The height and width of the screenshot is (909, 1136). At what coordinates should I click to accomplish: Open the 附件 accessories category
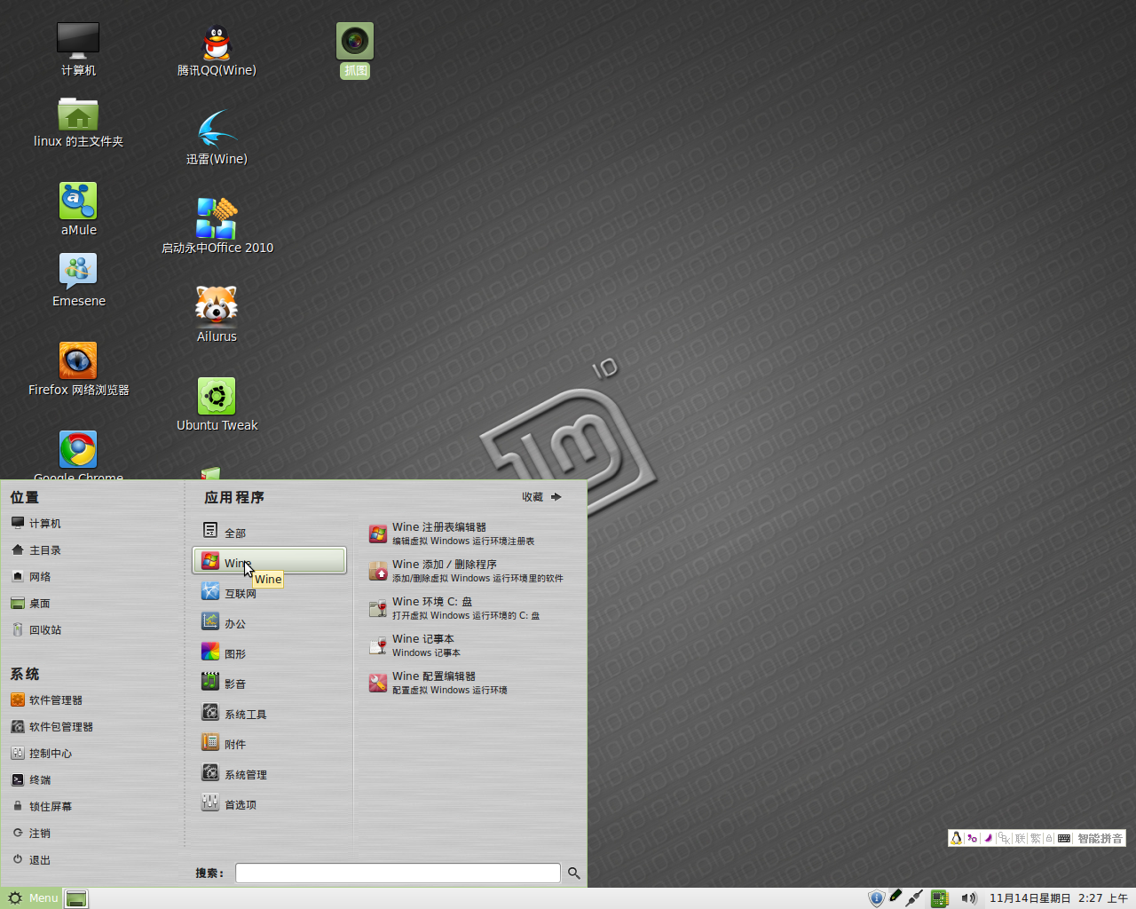(269, 743)
